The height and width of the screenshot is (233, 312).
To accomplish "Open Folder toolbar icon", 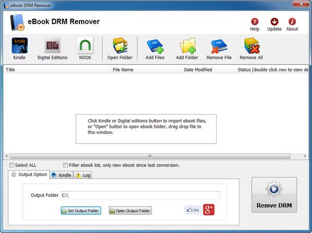I will (120, 45).
